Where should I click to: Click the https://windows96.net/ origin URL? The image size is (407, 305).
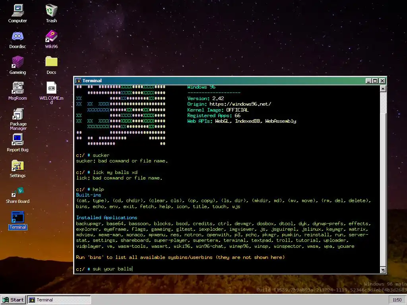tap(240, 104)
